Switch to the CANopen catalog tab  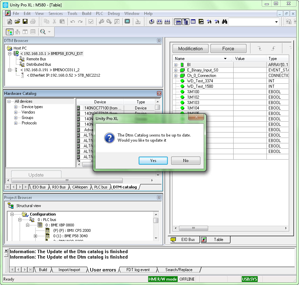pos(80,187)
